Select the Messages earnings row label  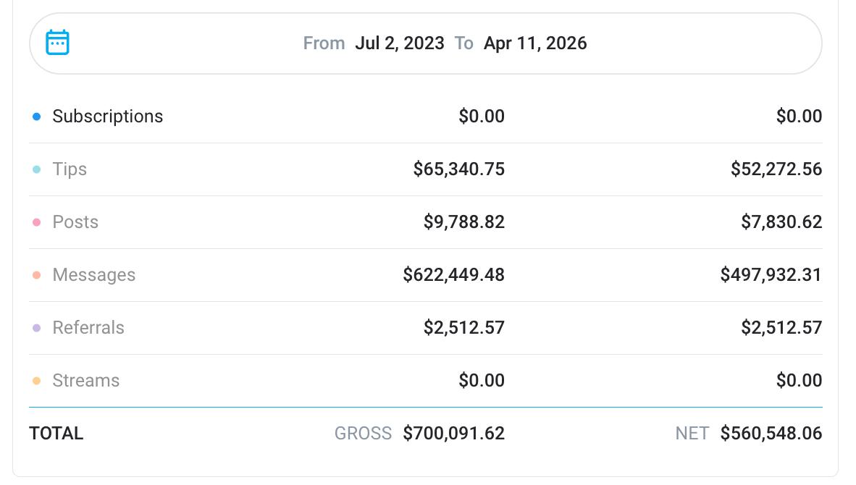click(94, 275)
